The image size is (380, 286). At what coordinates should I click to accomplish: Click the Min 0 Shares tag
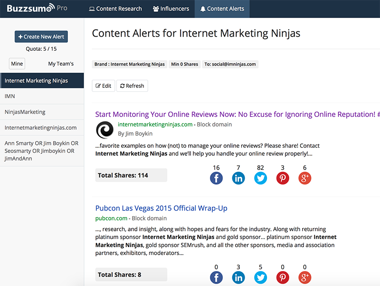185,64
